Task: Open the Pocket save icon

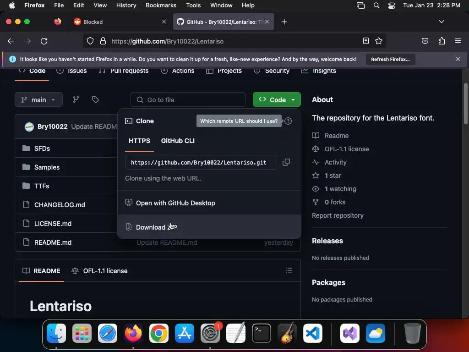Action: 425,41
